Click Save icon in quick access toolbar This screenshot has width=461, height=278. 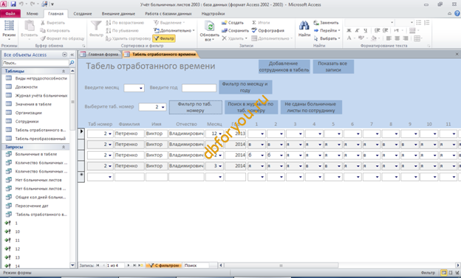pos(13,4)
